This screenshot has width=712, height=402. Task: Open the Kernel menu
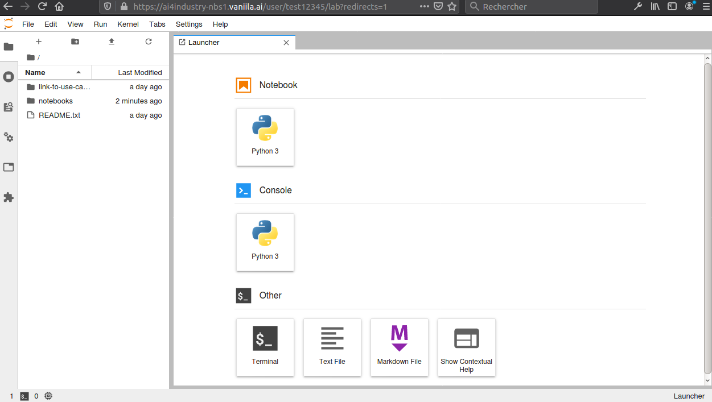pos(128,24)
